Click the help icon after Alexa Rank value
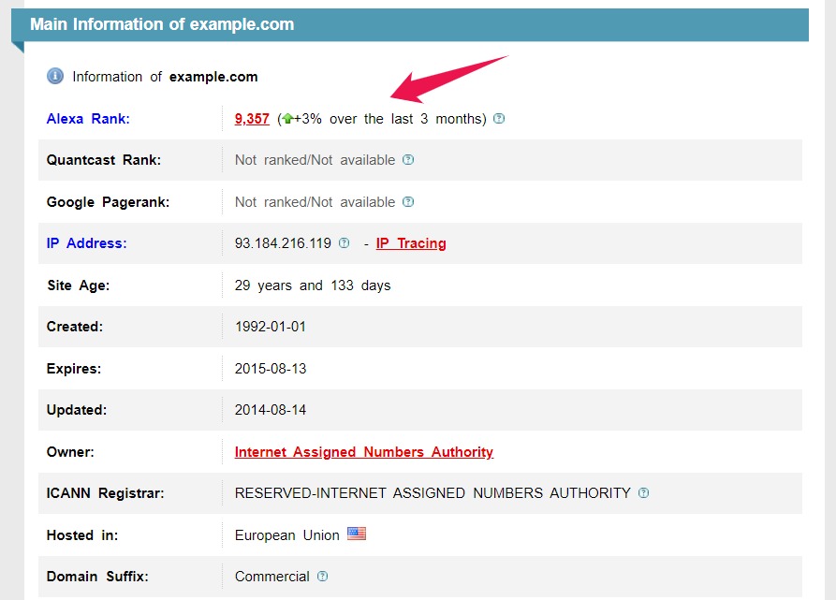836x600 pixels. (499, 118)
